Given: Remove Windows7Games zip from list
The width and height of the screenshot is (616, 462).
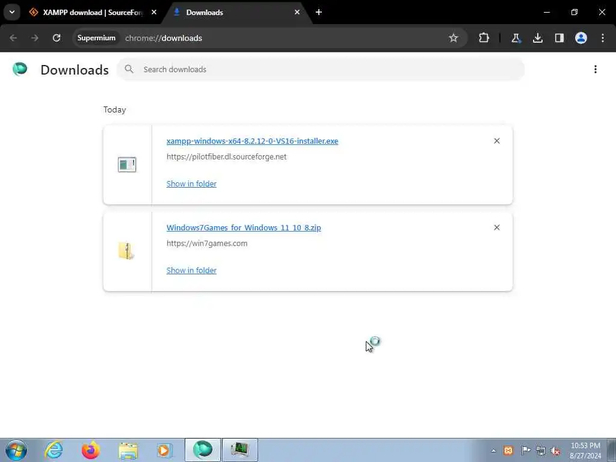Looking at the screenshot, I should click(x=496, y=227).
